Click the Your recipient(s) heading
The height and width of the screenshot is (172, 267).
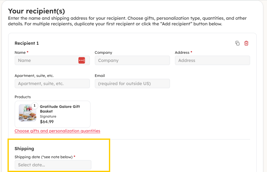(x=36, y=11)
